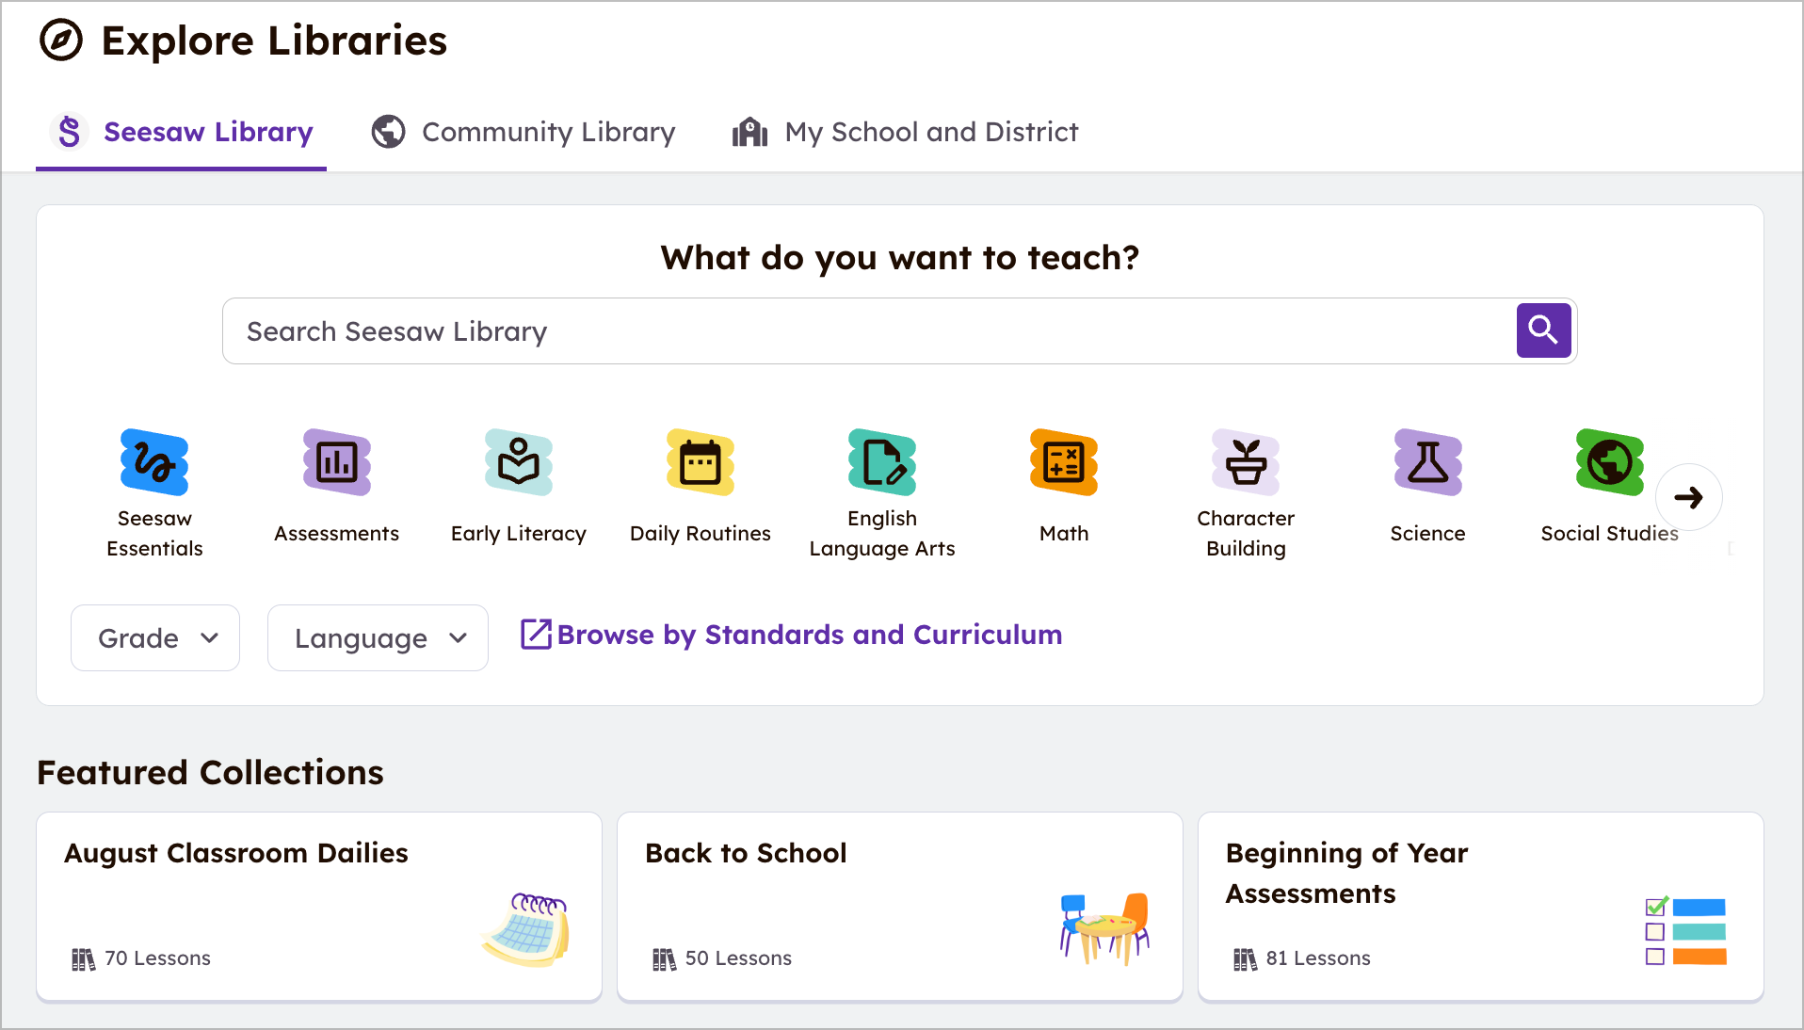The height and width of the screenshot is (1030, 1804).
Task: Expand the Language dropdown filter
Action: 378,638
